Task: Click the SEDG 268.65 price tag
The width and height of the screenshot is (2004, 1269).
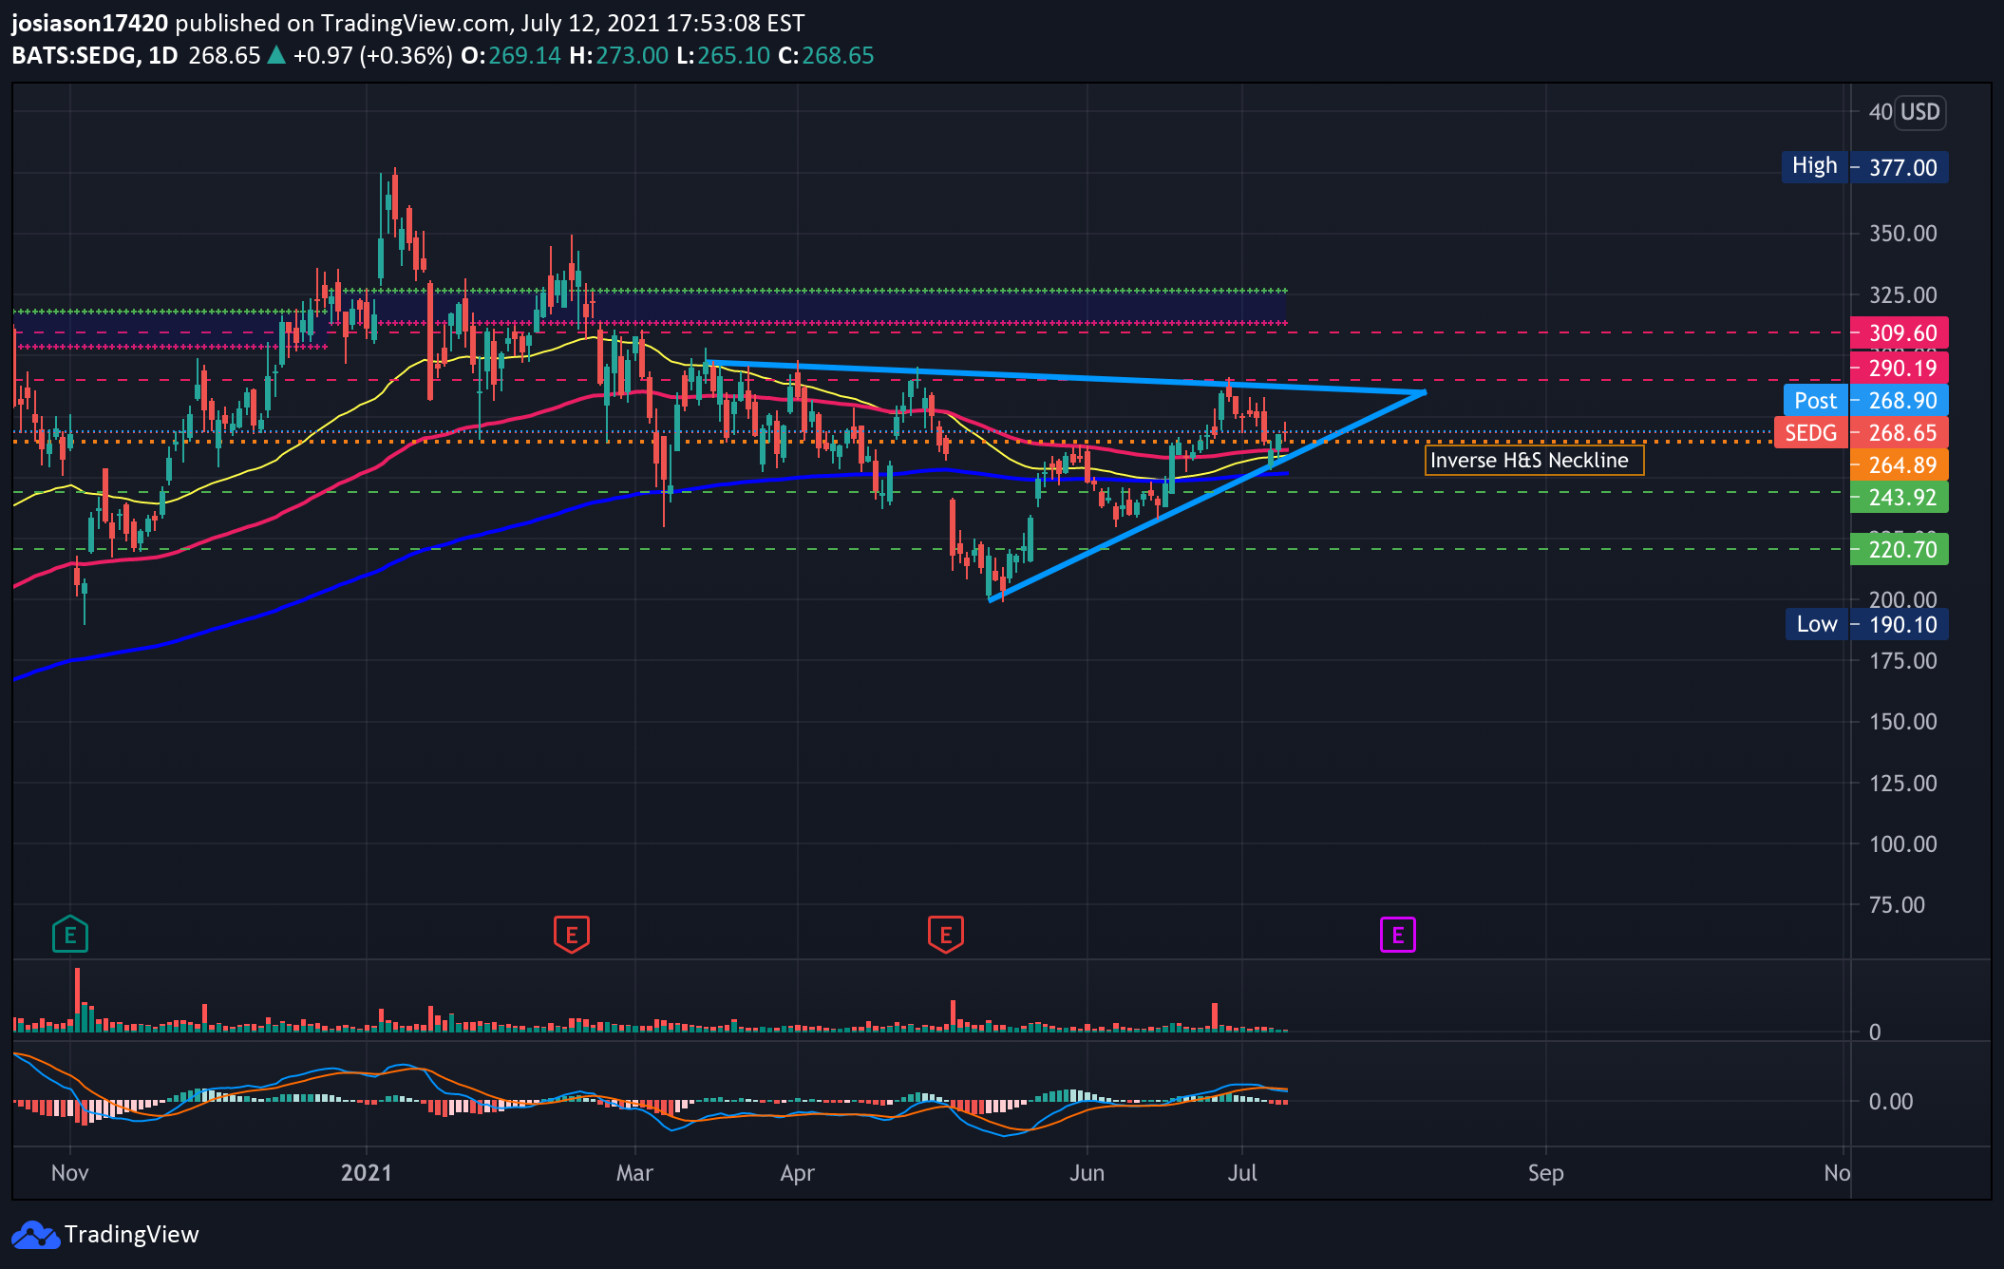Action: pyautogui.click(x=1862, y=433)
